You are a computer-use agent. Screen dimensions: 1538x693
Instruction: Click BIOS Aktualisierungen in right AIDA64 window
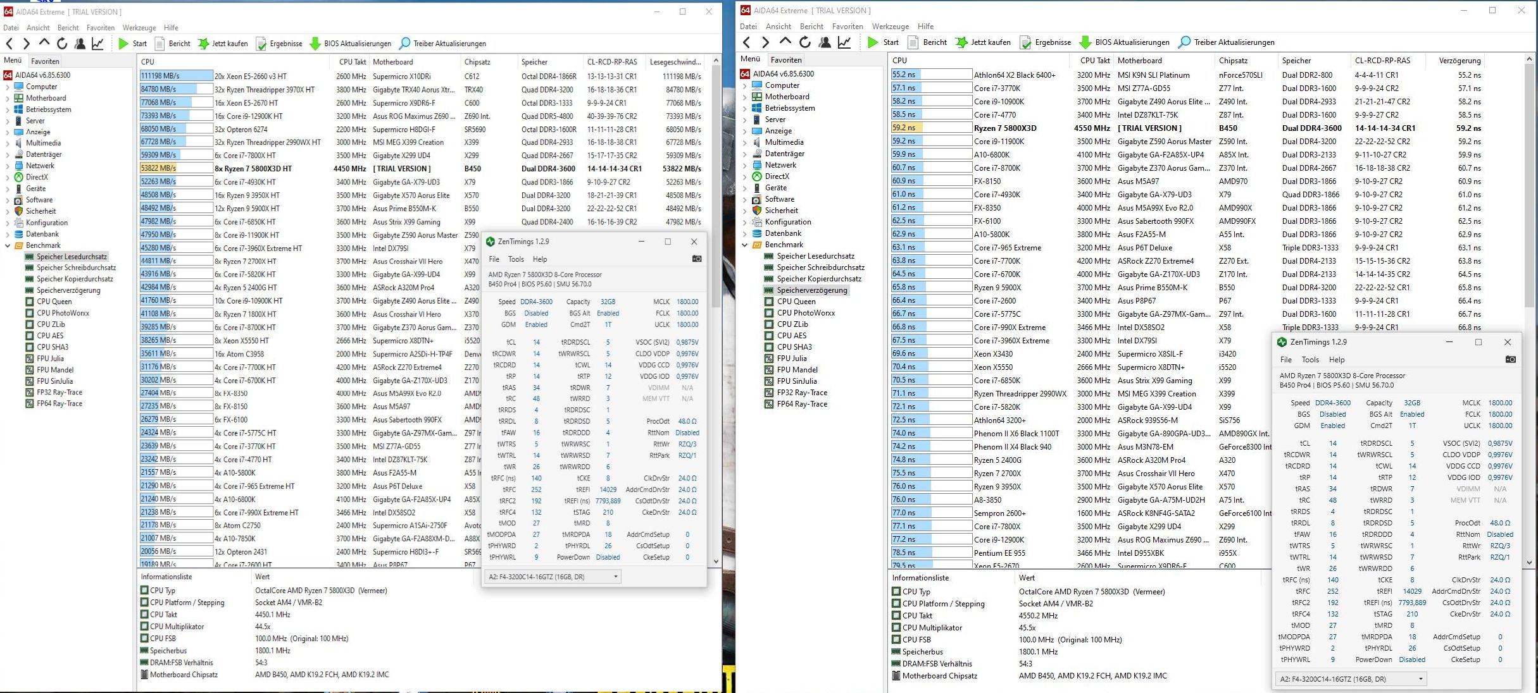point(1124,42)
